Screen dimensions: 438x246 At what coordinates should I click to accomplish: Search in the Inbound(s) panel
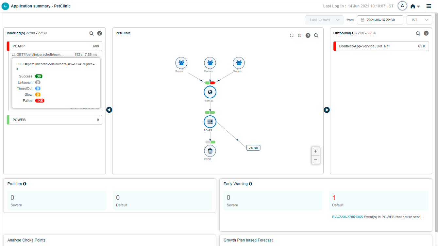pos(92,33)
